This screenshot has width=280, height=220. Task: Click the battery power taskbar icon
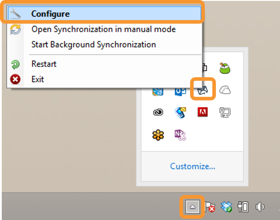[x=243, y=207]
